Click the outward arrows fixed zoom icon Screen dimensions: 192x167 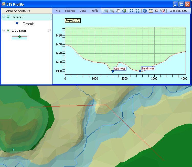click(137, 11)
